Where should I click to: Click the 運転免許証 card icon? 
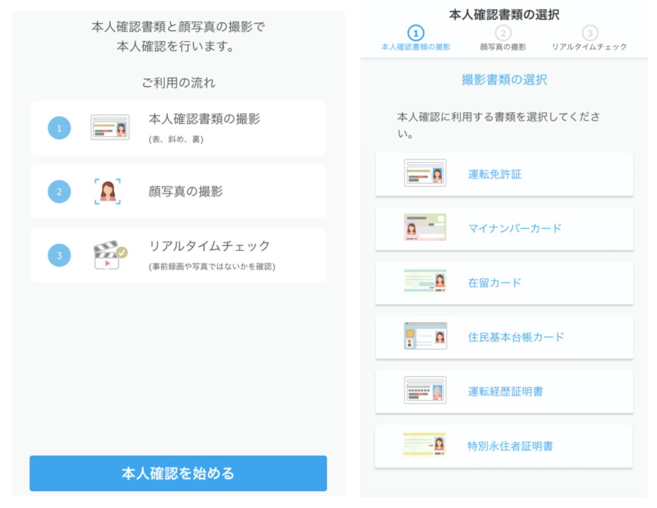point(425,173)
